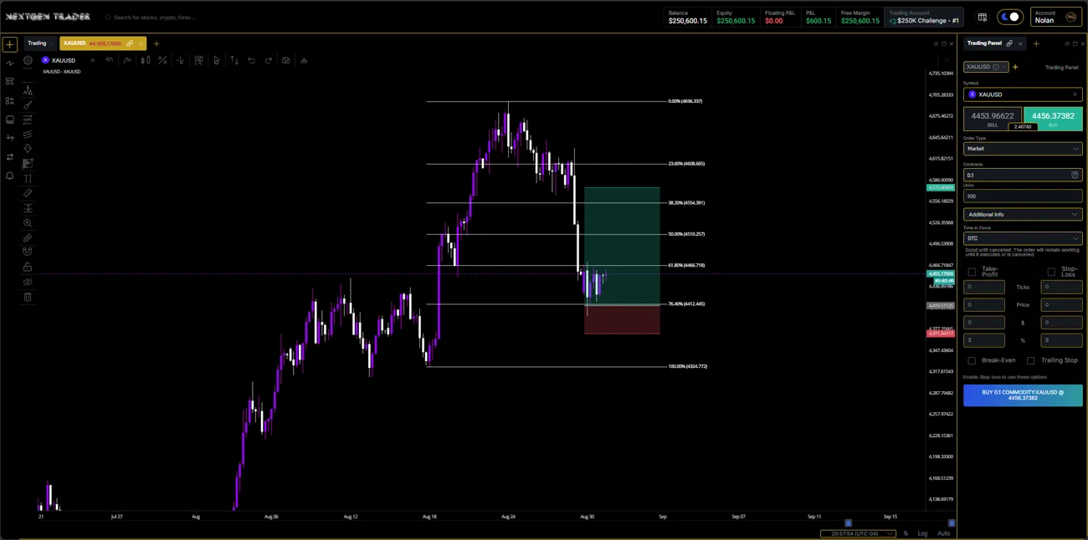Open the chart clock timezone selector
This screenshot has height=540, width=1088.
point(857,533)
